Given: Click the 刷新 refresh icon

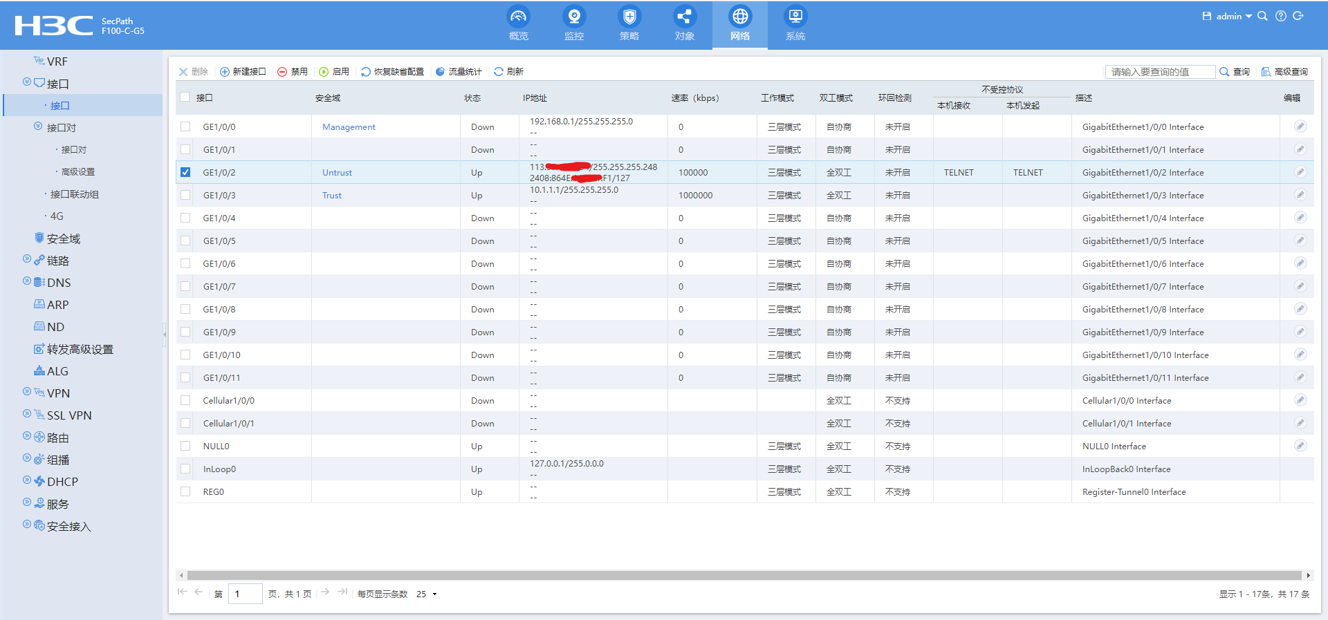Looking at the screenshot, I should (x=499, y=72).
